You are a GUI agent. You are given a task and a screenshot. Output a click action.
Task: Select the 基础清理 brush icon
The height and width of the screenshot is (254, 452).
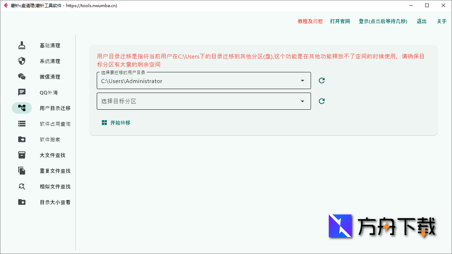pos(21,45)
